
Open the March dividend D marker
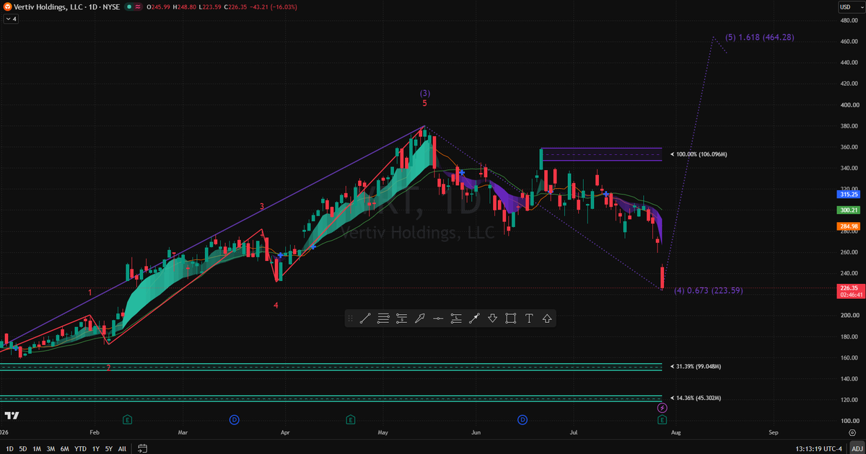tap(235, 419)
